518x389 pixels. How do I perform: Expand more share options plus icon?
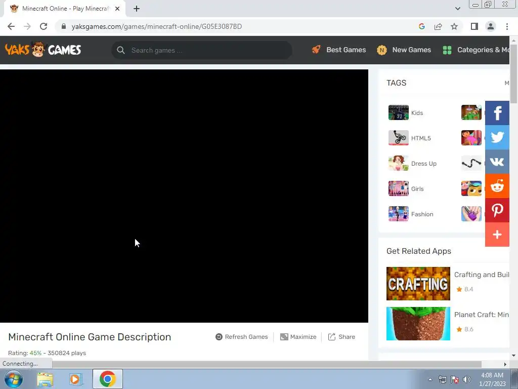tap(497, 235)
